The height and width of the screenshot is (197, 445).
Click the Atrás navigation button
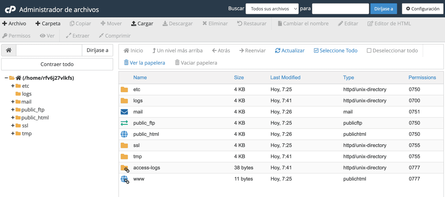(x=221, y=51)
